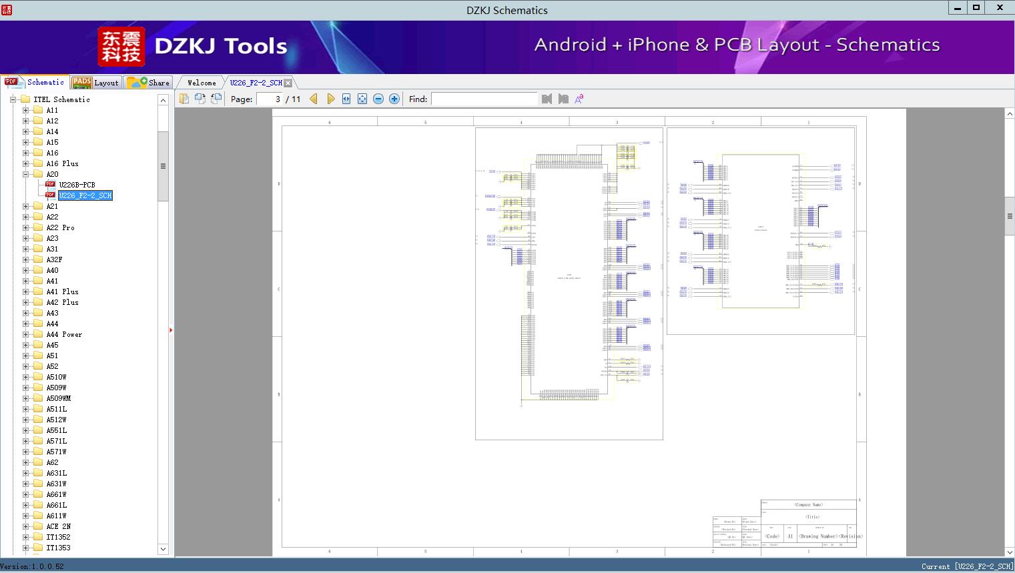Expand the A509WM folder
The height and width of the screenshot is (573, 1015).
point(25,398)
